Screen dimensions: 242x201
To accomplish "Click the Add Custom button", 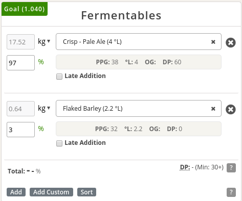I will click(51, 192).
